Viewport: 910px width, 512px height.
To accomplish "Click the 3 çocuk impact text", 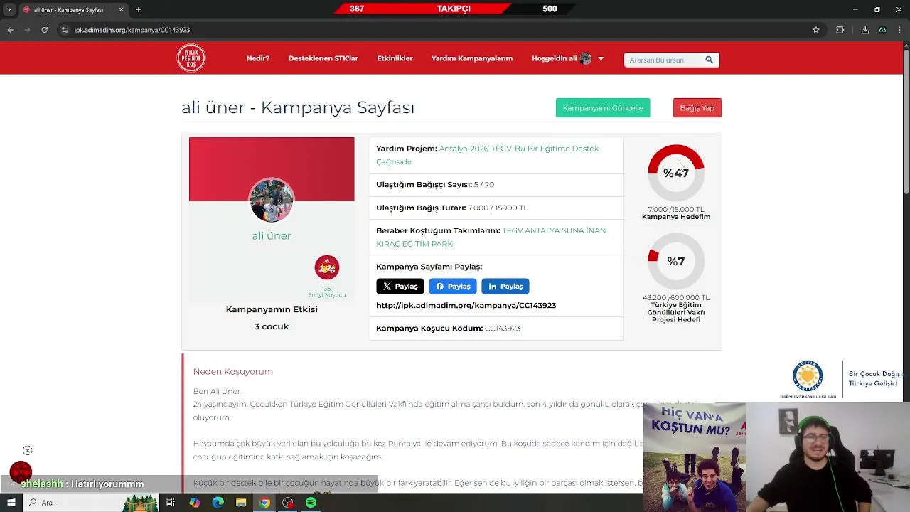I will click(x=272, y=326).
